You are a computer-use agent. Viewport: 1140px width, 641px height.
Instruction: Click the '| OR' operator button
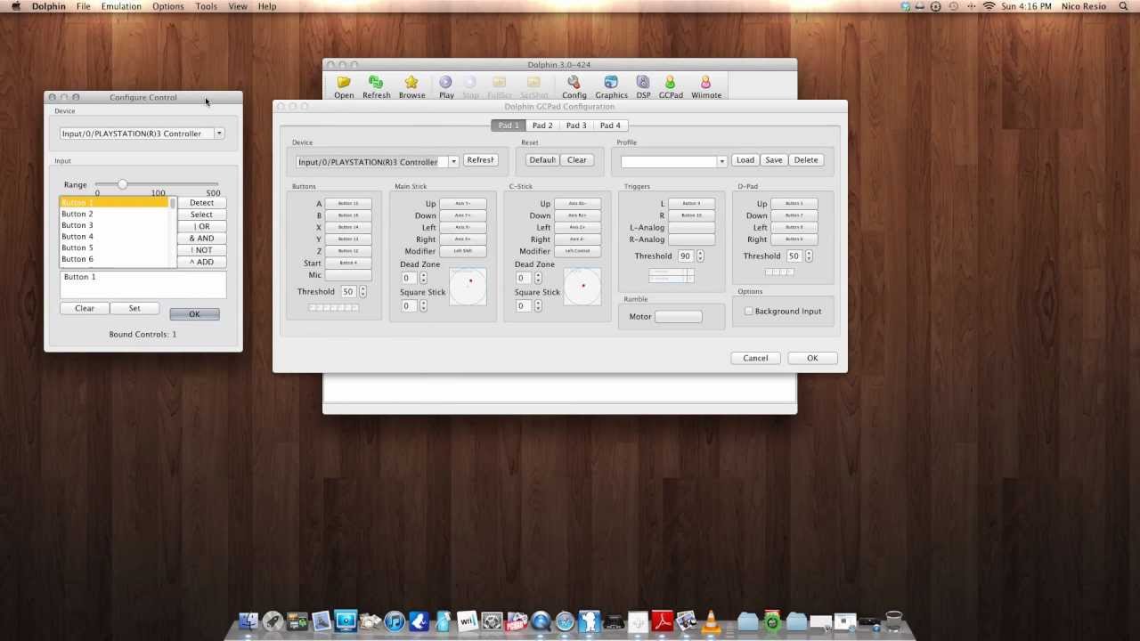pos(201,226)
